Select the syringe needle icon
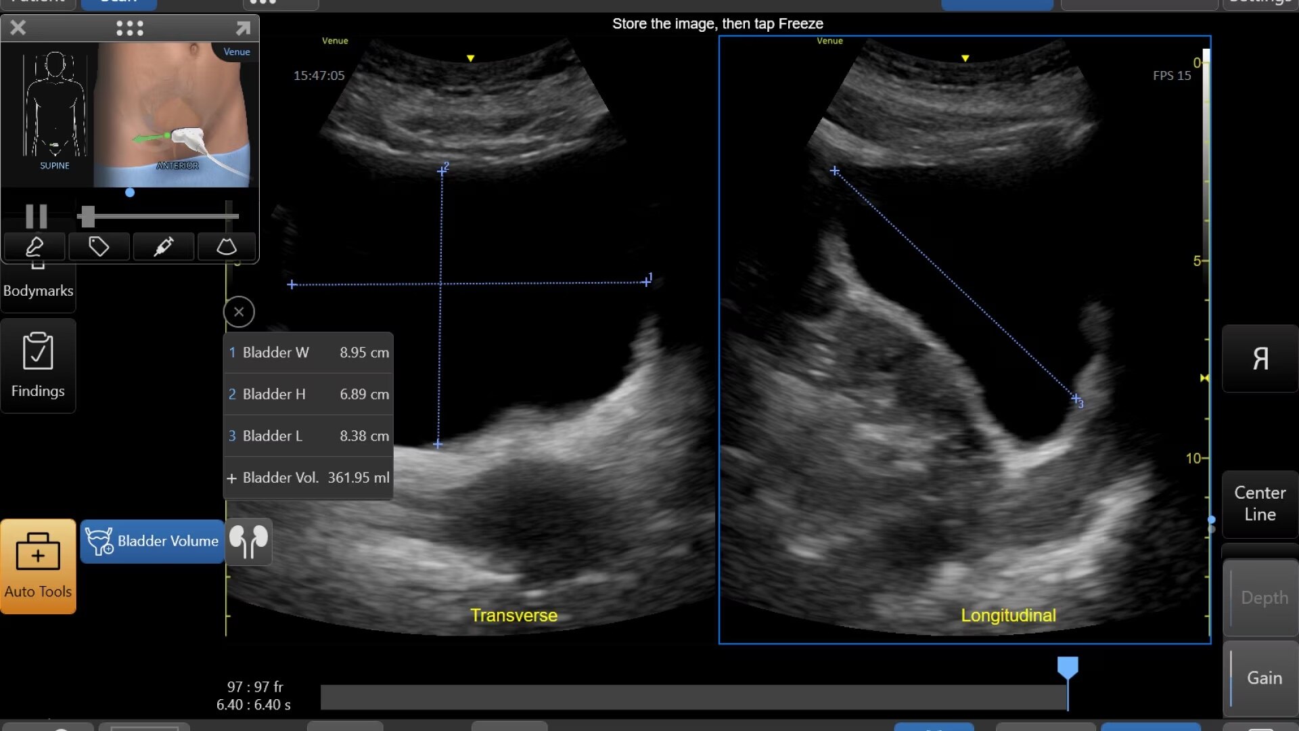This screenshot has width=1299, height=731. click(164, 246)
